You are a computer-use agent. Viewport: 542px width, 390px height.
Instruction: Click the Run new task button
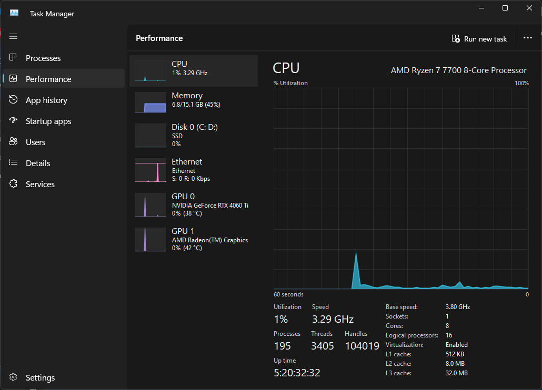479,39
